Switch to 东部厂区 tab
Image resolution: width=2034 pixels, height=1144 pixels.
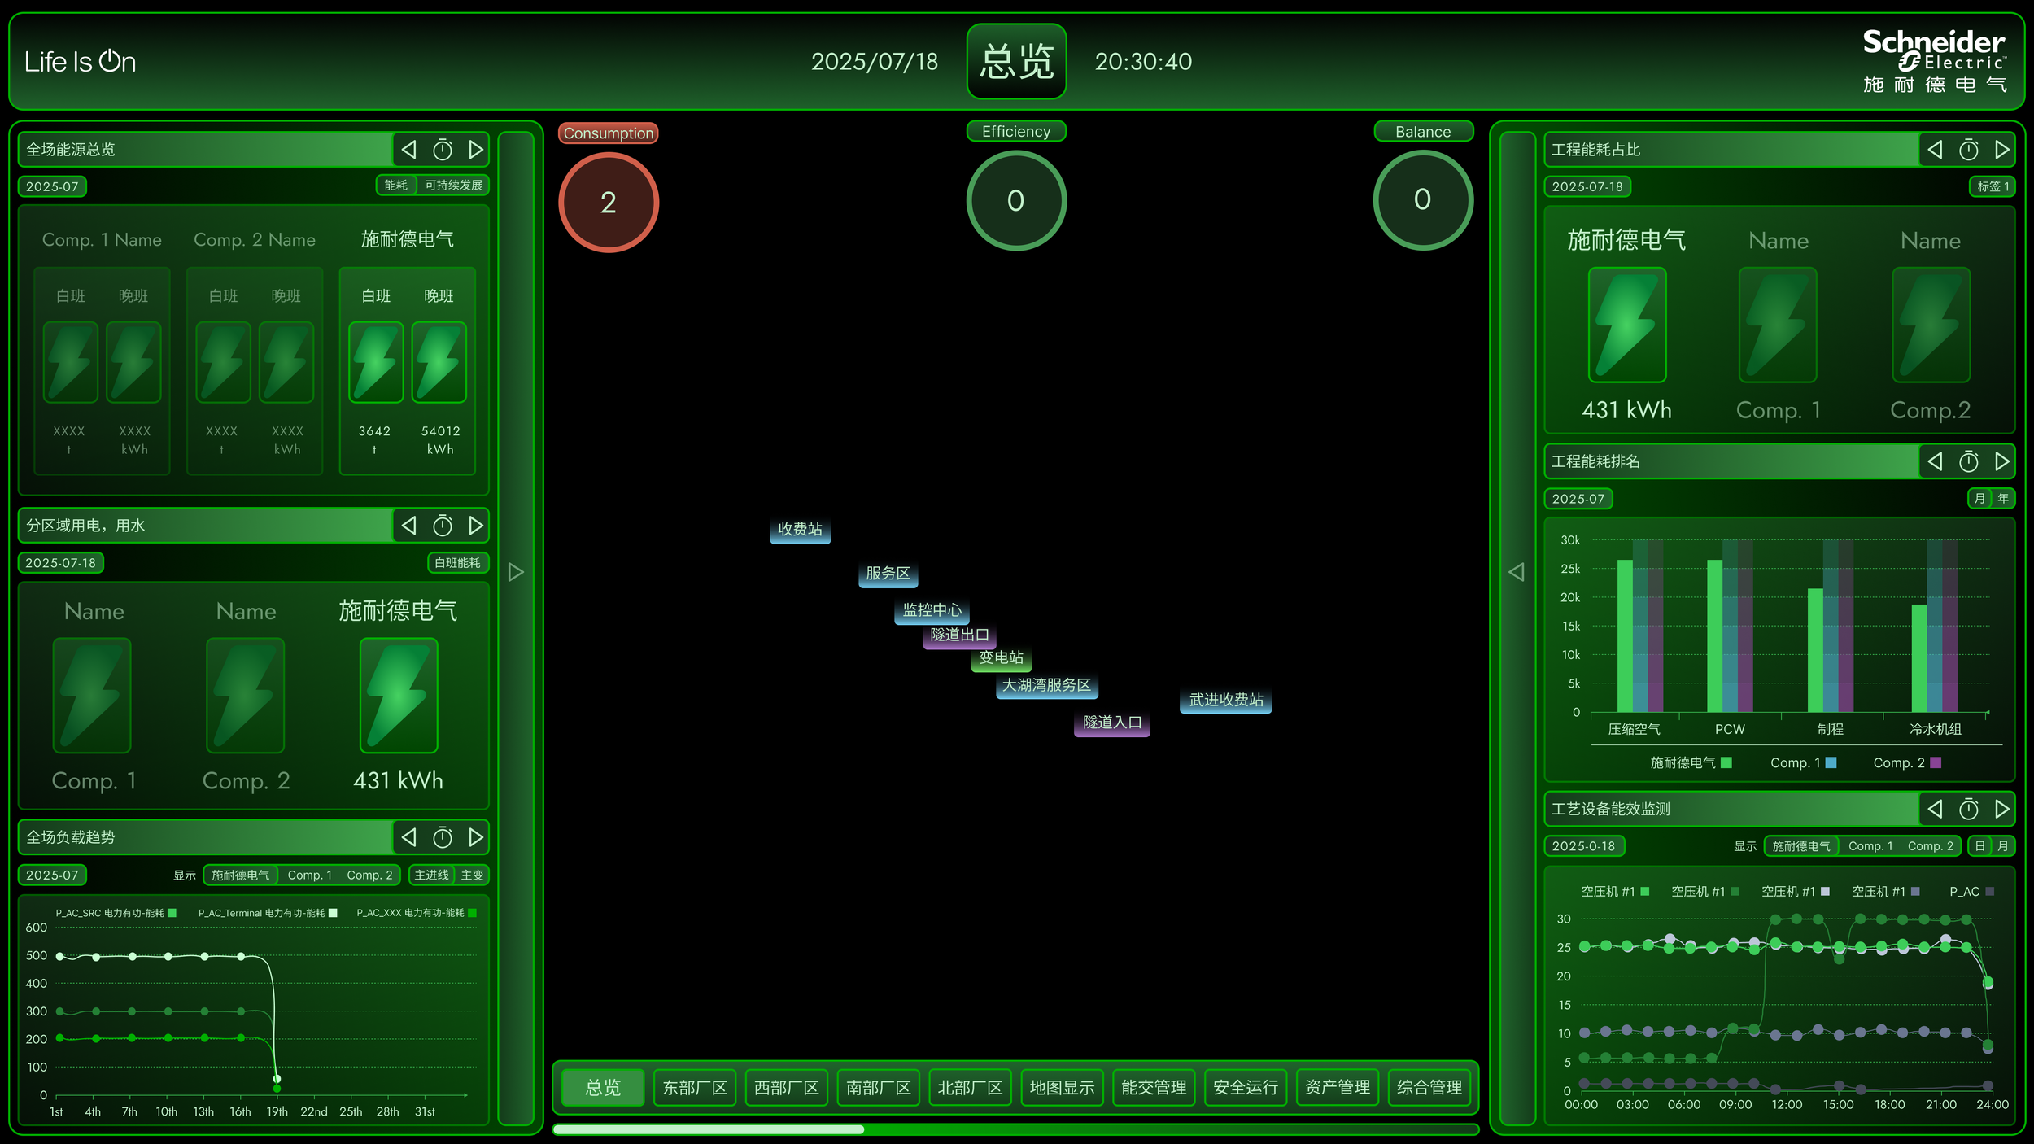pyautogui.click(x=694, y=1088)
